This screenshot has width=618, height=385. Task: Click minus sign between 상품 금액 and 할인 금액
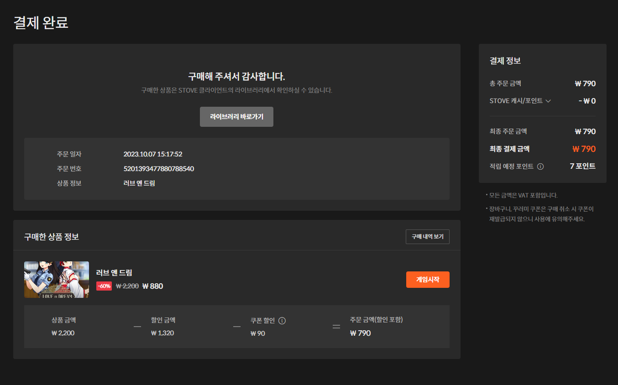[137, 327]
